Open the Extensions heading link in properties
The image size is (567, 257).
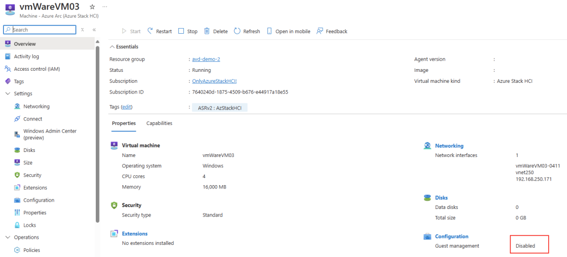coord(135,234)
